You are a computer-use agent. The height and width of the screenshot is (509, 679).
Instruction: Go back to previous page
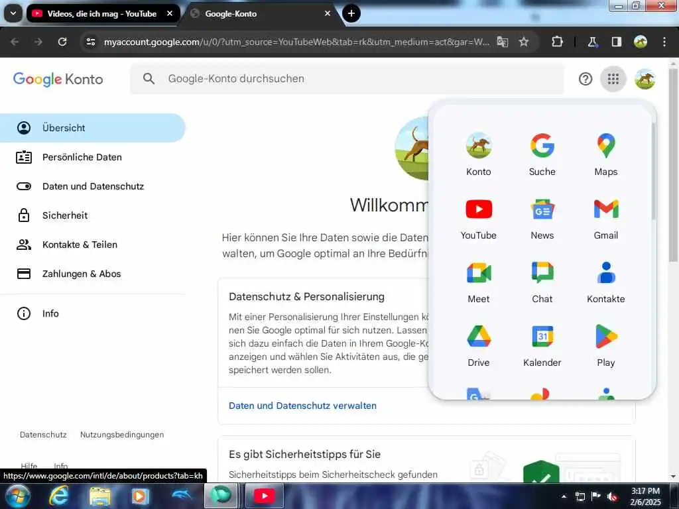tap(15, 42)
